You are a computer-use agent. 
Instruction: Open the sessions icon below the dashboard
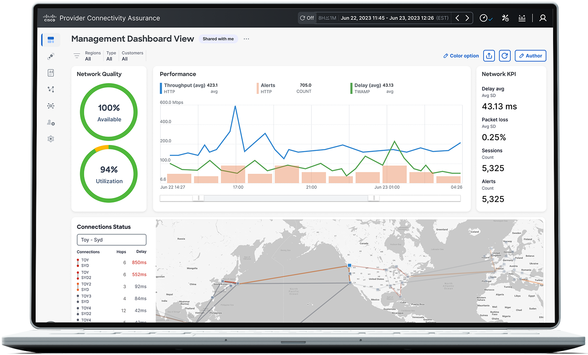[x=50, y=56]
